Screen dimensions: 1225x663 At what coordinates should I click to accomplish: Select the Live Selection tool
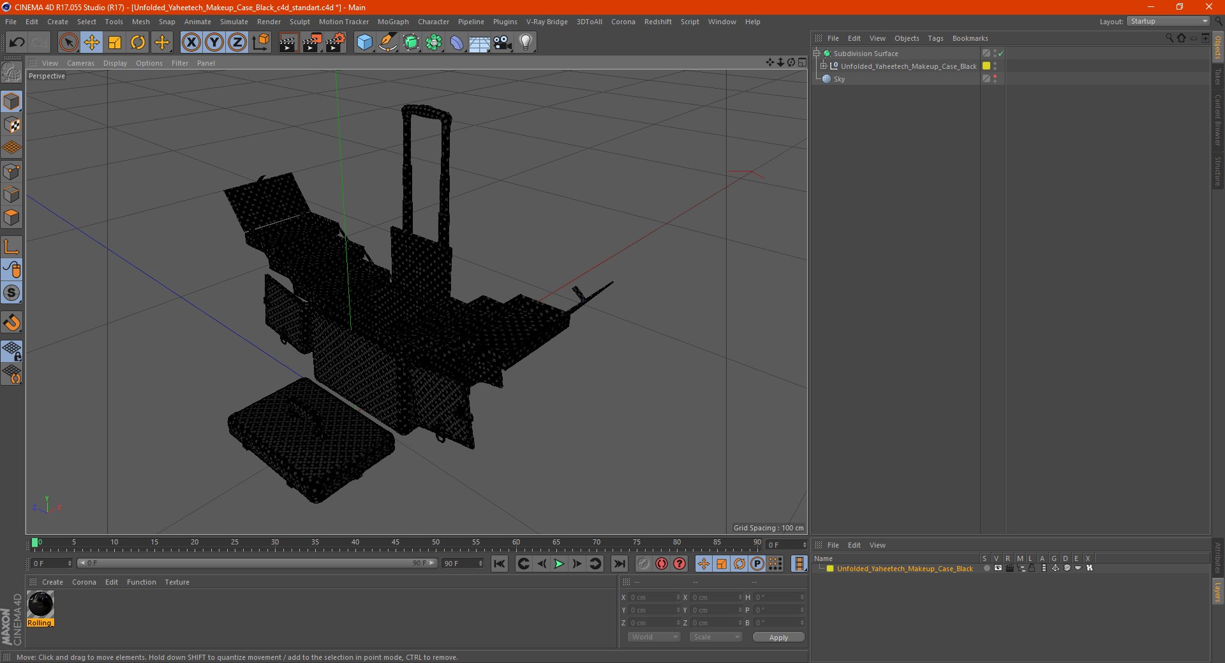pos(68,43)
